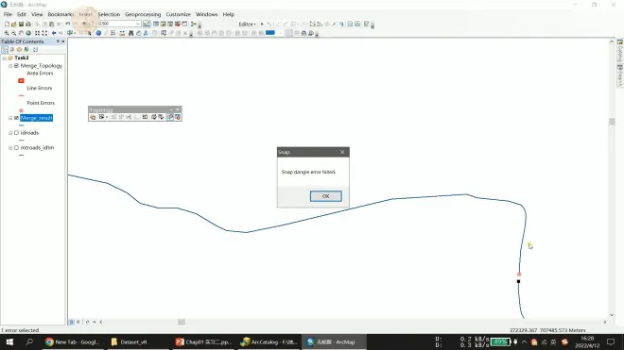Toggle Merge_result layer visibility checkbox
Image resolution: width=624 pixels, height=350 pixels.
point(16,118)
